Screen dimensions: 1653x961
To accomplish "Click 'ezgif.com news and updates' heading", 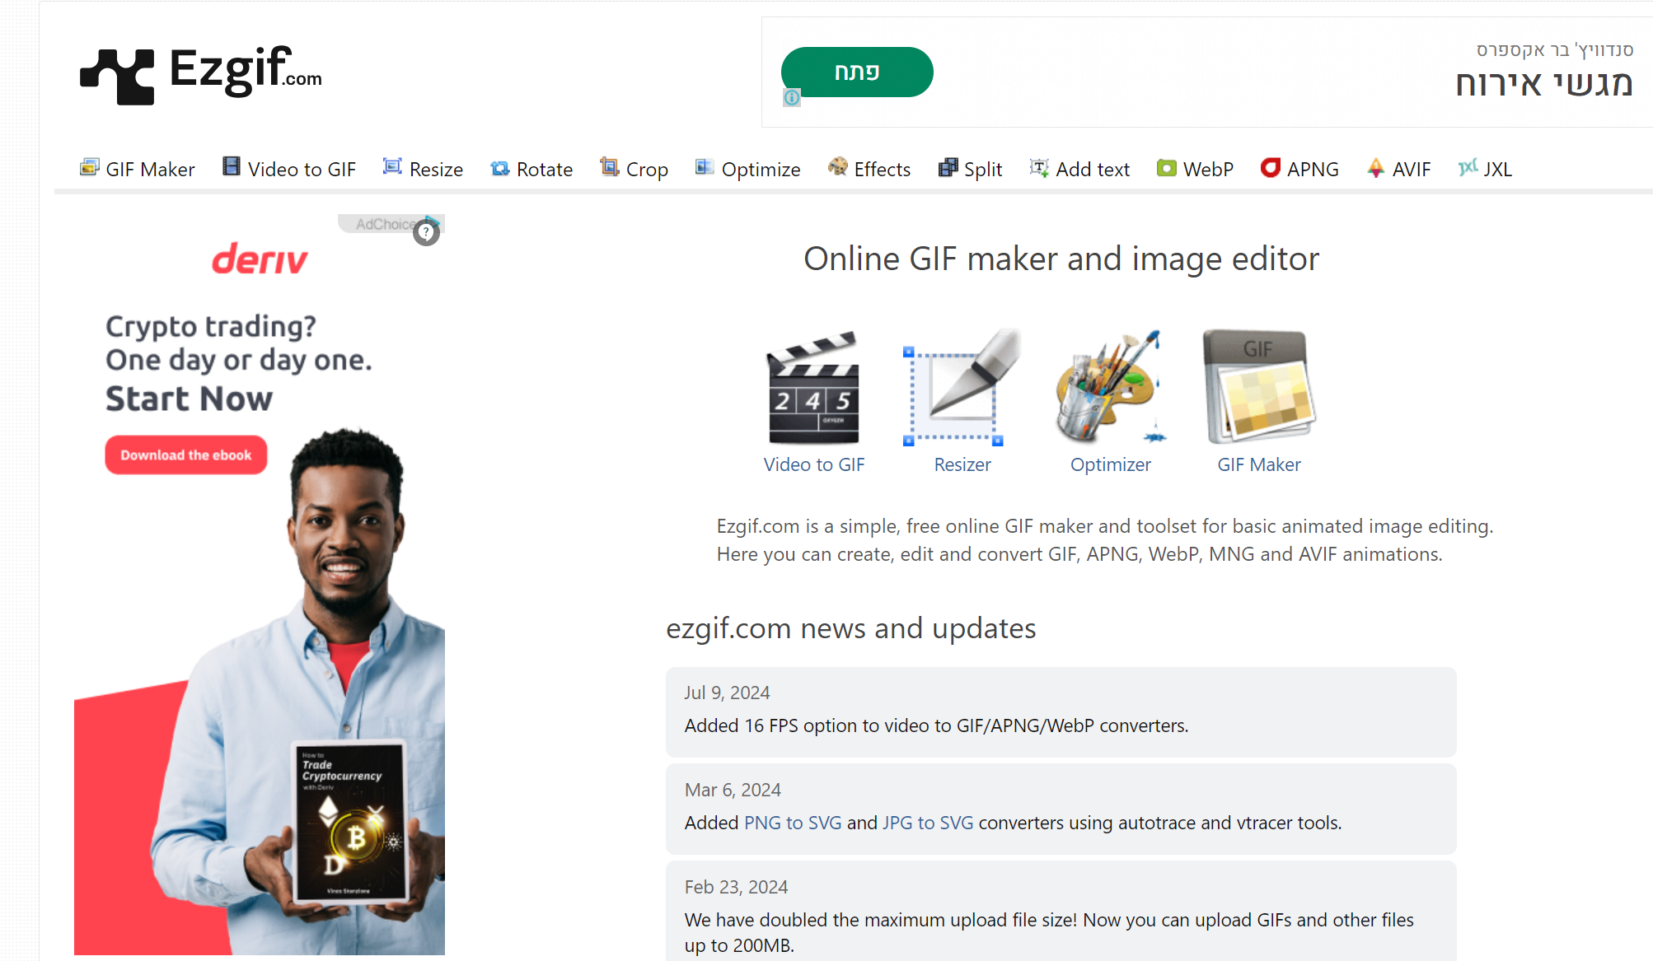I will tap(851, 628).
